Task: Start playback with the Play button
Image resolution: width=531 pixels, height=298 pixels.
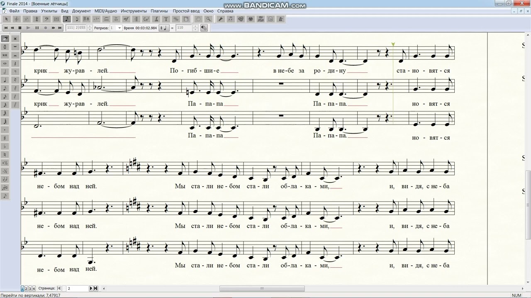Action: [28, 28]
